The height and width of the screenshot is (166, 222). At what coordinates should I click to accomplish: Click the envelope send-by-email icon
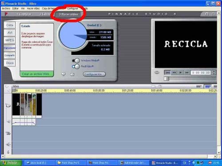tap(72, 74)
